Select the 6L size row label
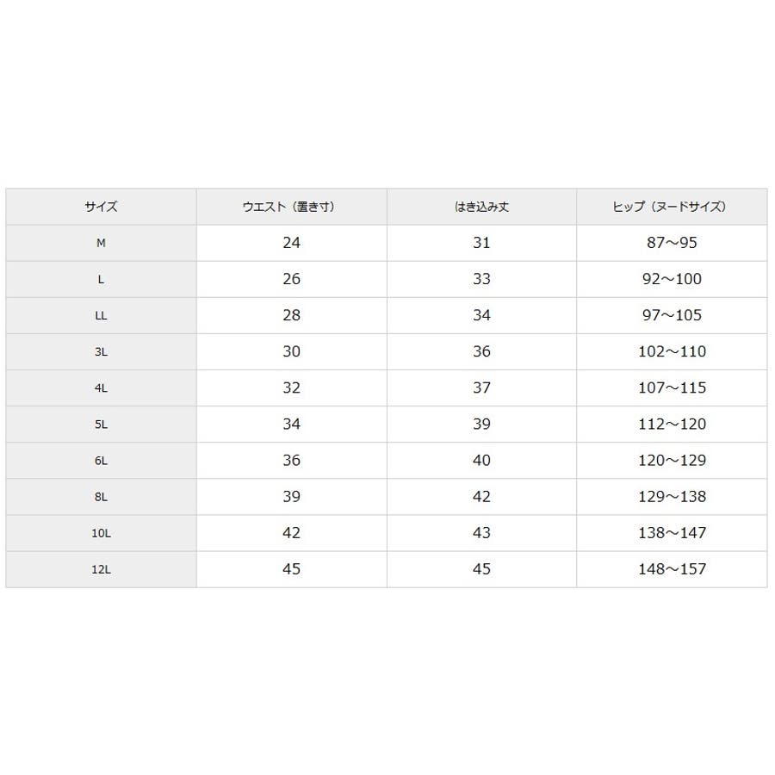 click(101, 461)
